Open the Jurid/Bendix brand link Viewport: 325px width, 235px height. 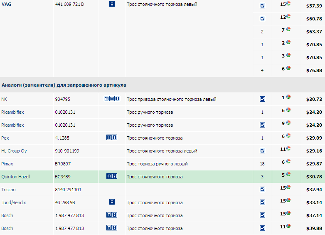[x=14, y=202]
